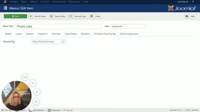Switch to the Module Assignment tab
Screen dimensions: 200x112
[129, 34]
